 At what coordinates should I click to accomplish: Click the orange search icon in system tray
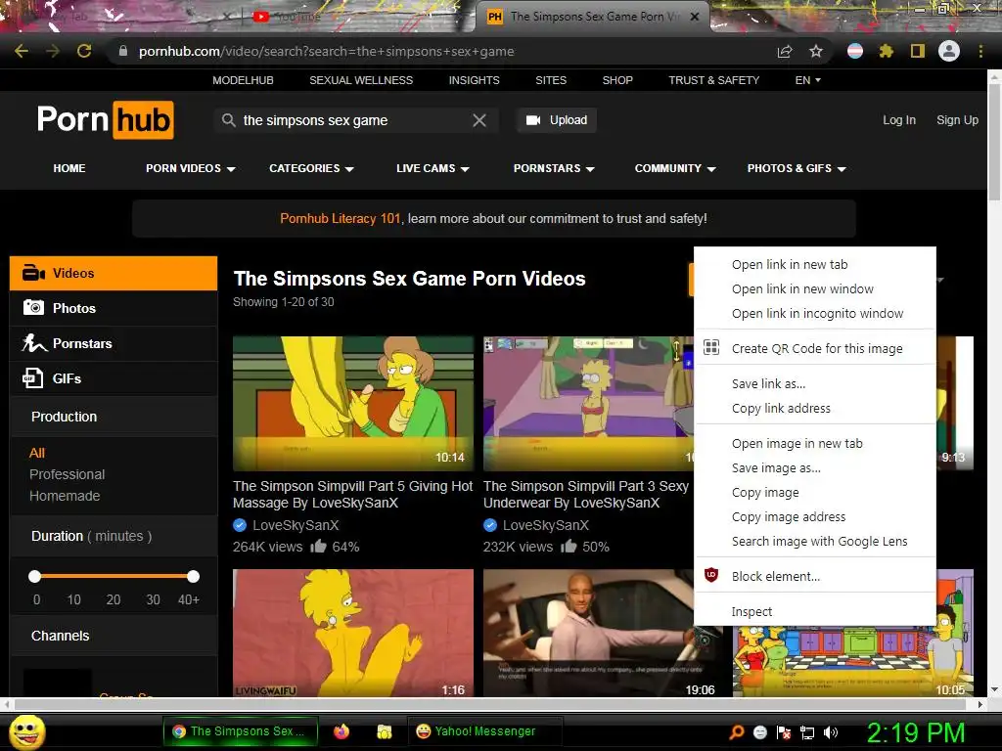tap(736, 732)
